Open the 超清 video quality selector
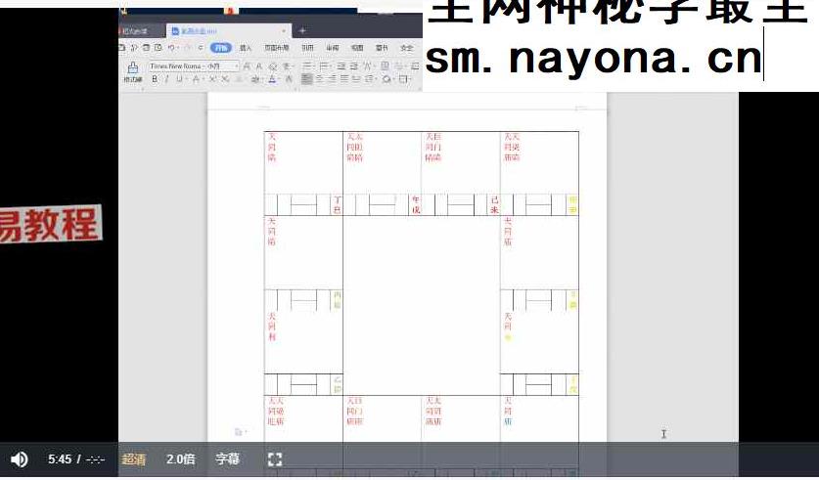 coord(133,459)
